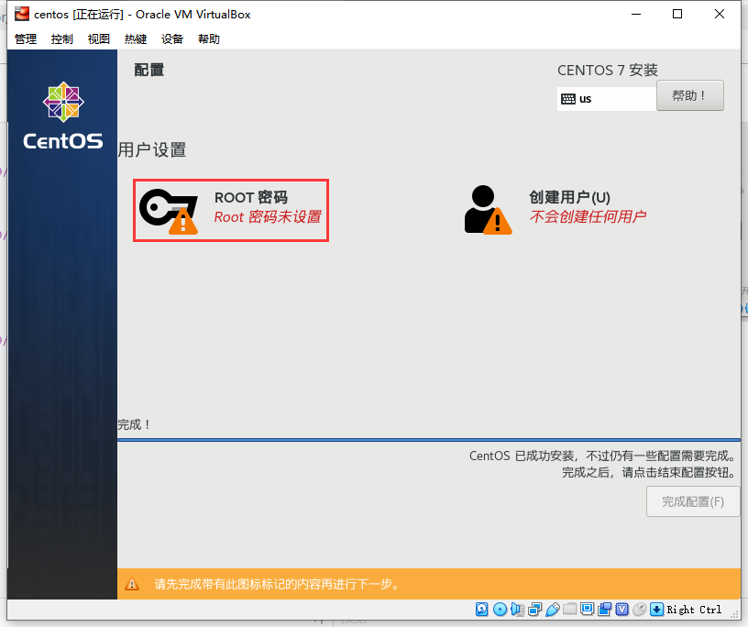Click the 不会创建任何用户 warning text
The height and width of the screenshot is (627, 748).
[588, 216]
